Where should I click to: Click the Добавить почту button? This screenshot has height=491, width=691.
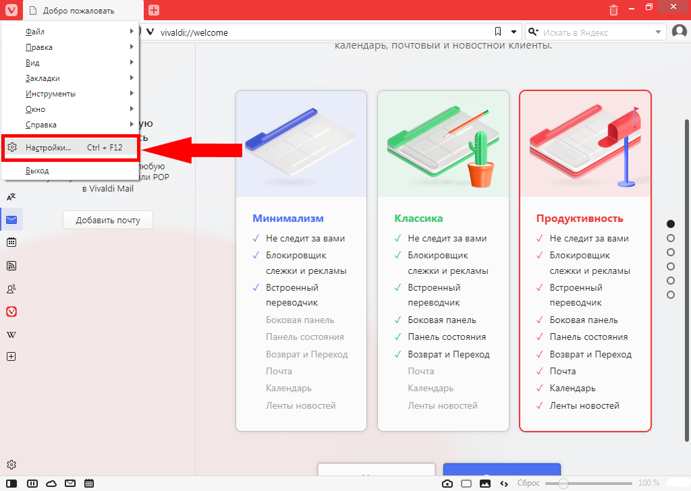point(107,220)
